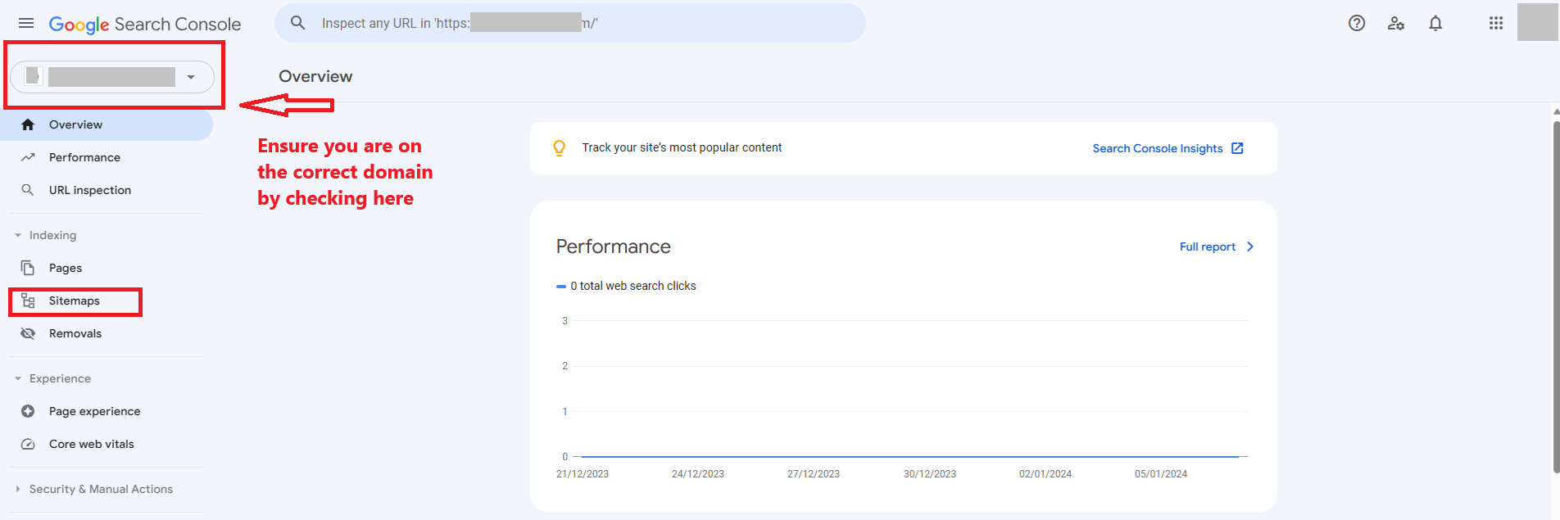
Task: Click the '0 total web search clicks' legend
Action: [626, 286]
